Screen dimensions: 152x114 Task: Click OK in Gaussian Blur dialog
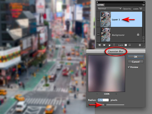pyautogui.click(x=135, y=57)
